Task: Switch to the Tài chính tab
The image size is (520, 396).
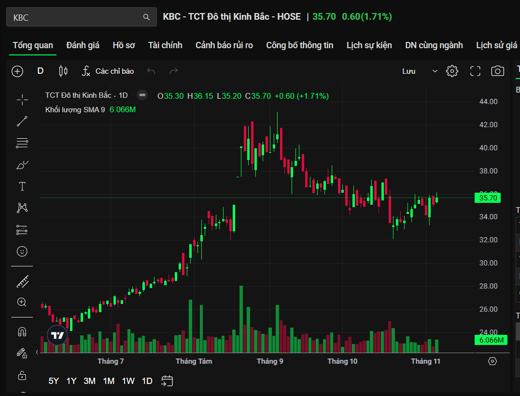Action: tap(165, 45)
